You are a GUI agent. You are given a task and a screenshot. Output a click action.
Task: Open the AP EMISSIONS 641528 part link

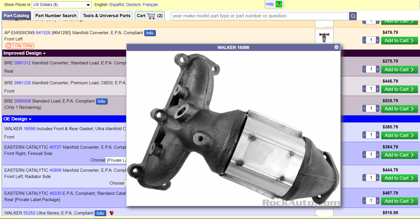[43, 33]
